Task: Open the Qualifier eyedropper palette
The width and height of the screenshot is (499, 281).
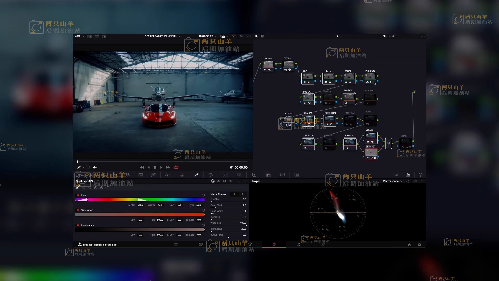Action: pyautogui.click(x=196, y=175)
